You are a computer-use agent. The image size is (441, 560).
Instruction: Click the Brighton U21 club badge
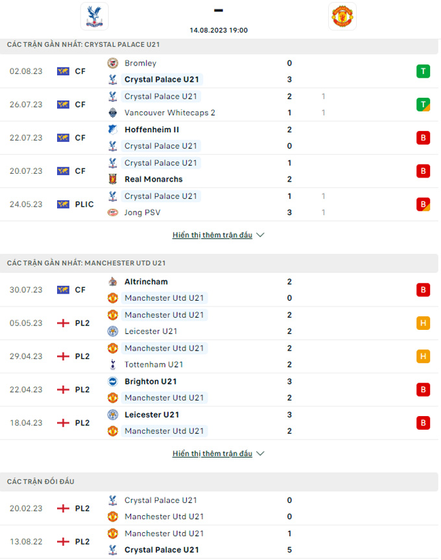(113, 381)
